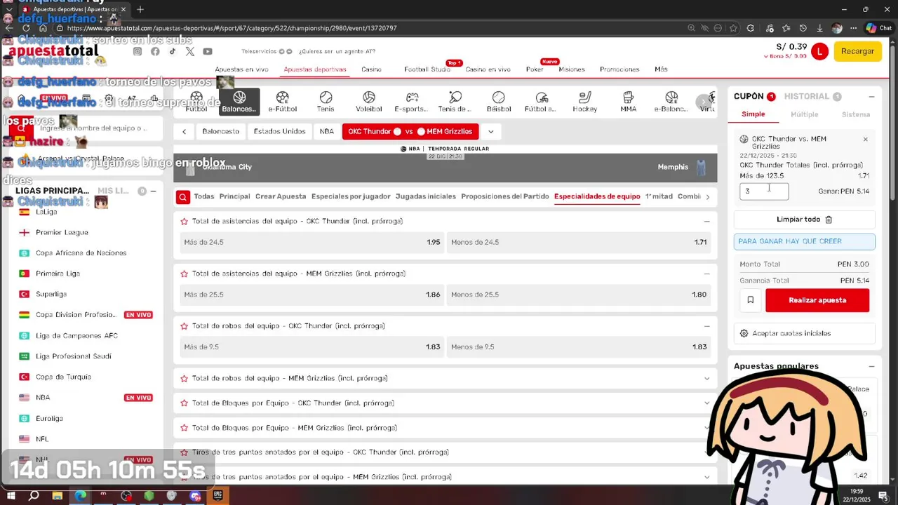
Task: Select the Hockey sport icon
Action: (x=584, y=102)
